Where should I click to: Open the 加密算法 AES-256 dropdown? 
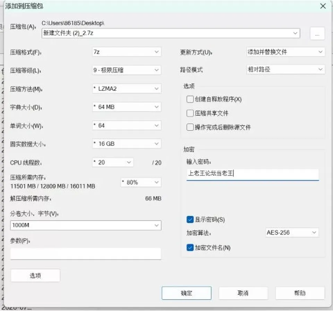coord(292,233)
